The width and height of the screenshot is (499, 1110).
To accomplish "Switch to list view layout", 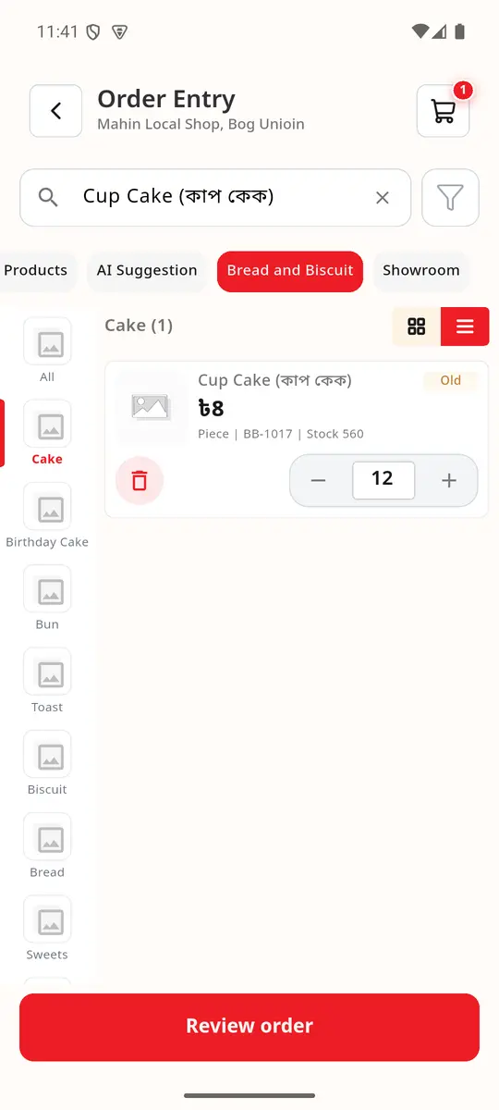I will tap(465, 327).
